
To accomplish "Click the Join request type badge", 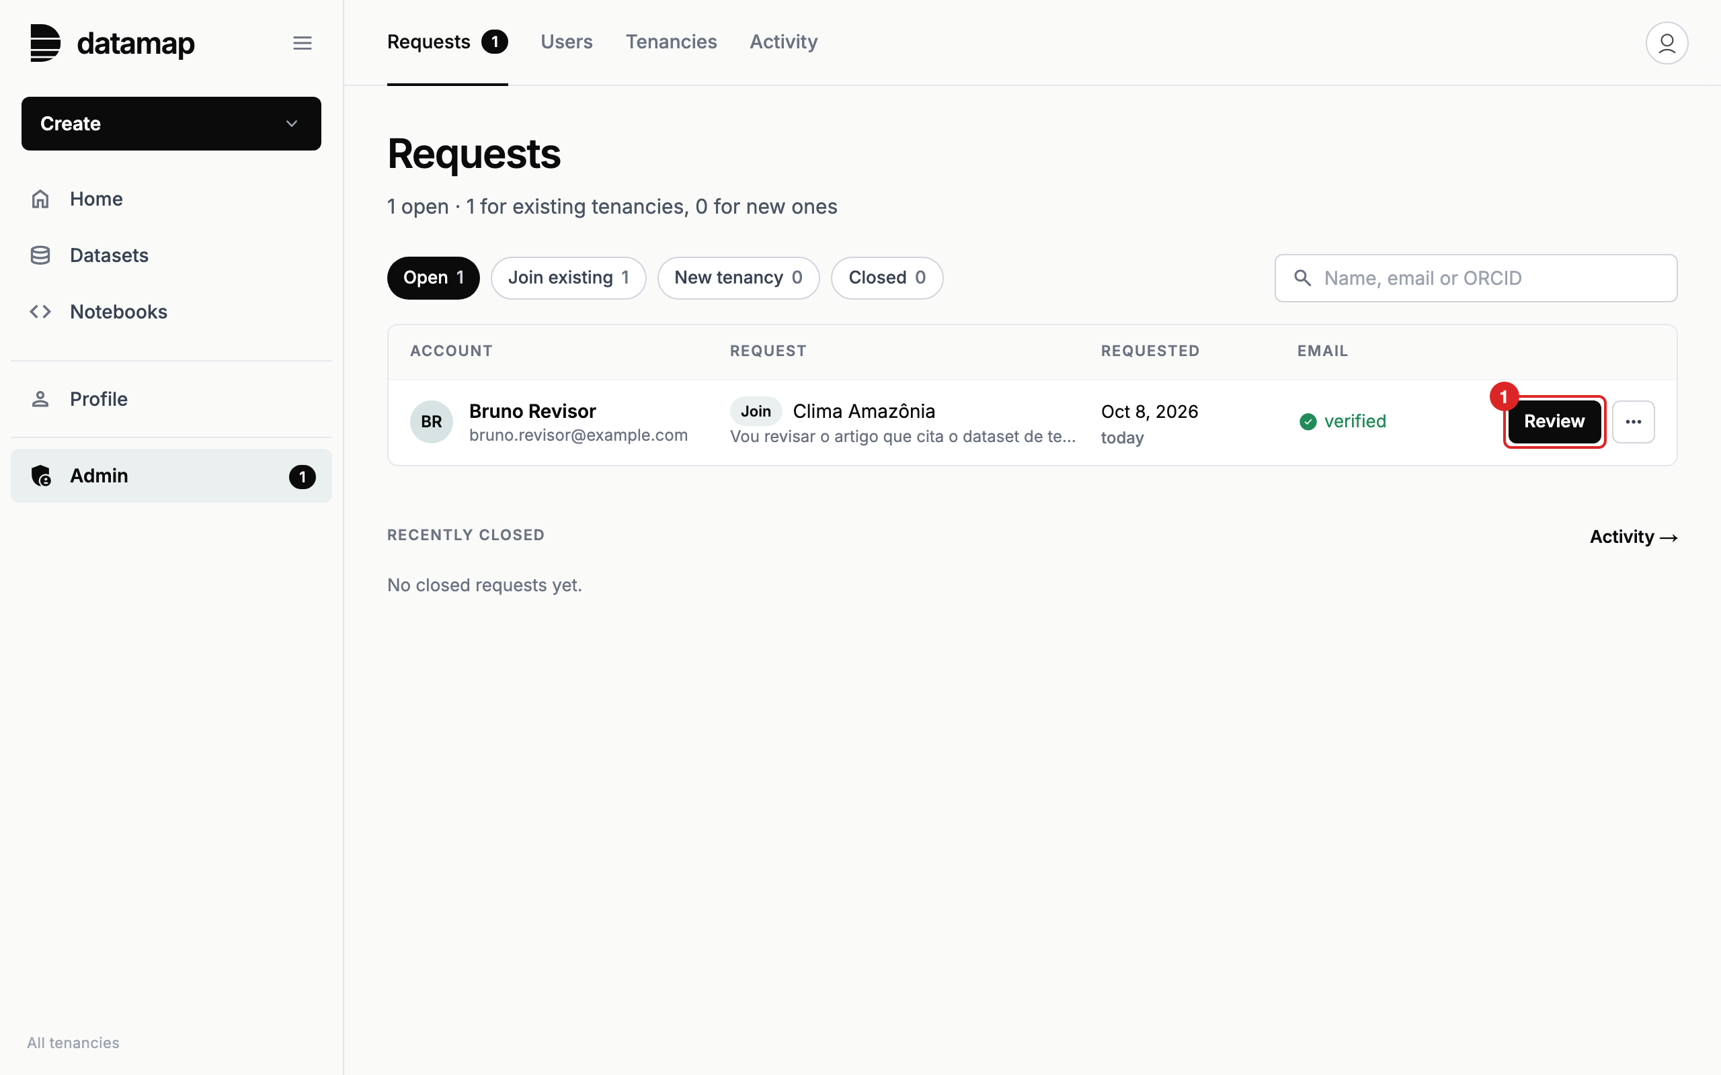I will click(755, 411).
